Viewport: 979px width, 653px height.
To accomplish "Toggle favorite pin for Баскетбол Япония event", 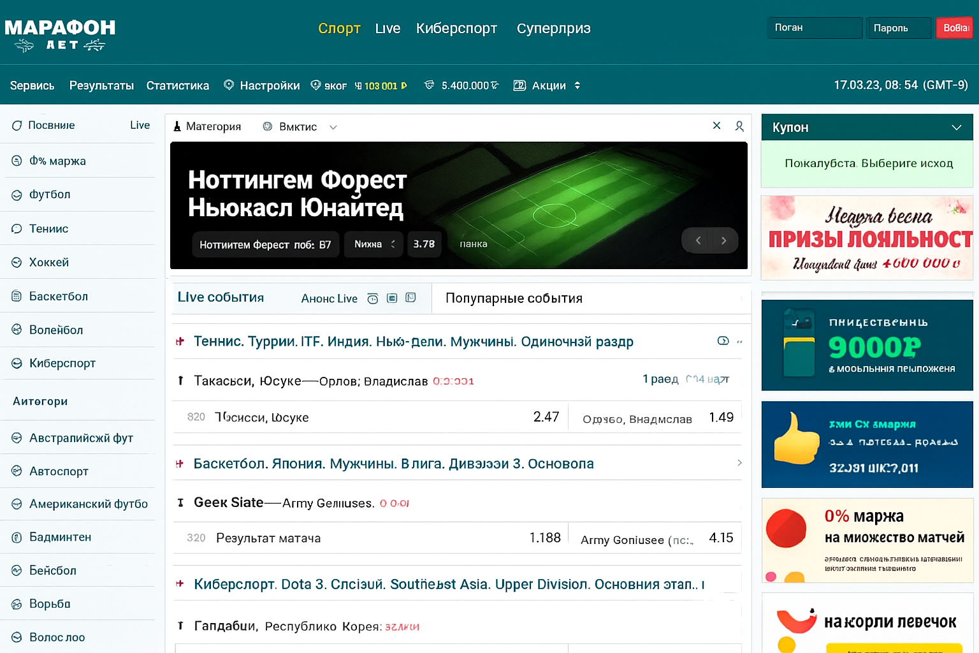I will [x=180, y=464].
